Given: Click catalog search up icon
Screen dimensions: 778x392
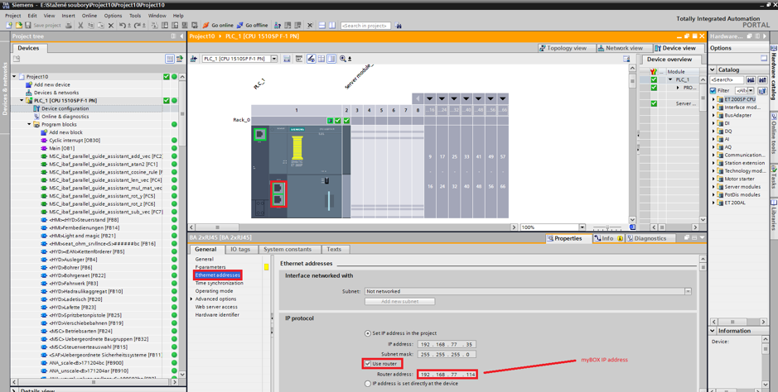Looking at the screenshot, I should point(762,79).
